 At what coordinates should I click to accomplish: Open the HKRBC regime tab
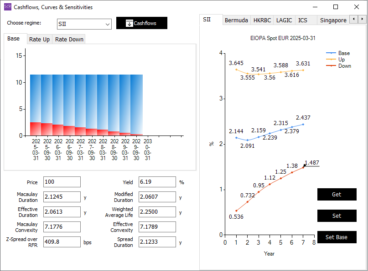click(262, 20)
